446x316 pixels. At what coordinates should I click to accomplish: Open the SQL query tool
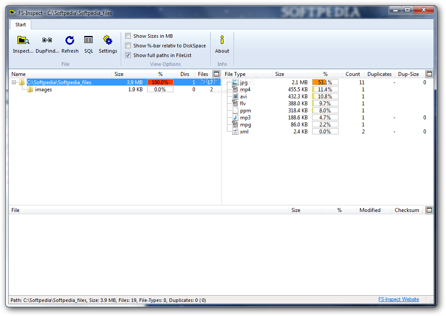[89, 44]
